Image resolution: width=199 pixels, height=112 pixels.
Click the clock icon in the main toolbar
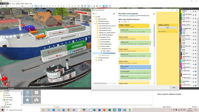79,6
